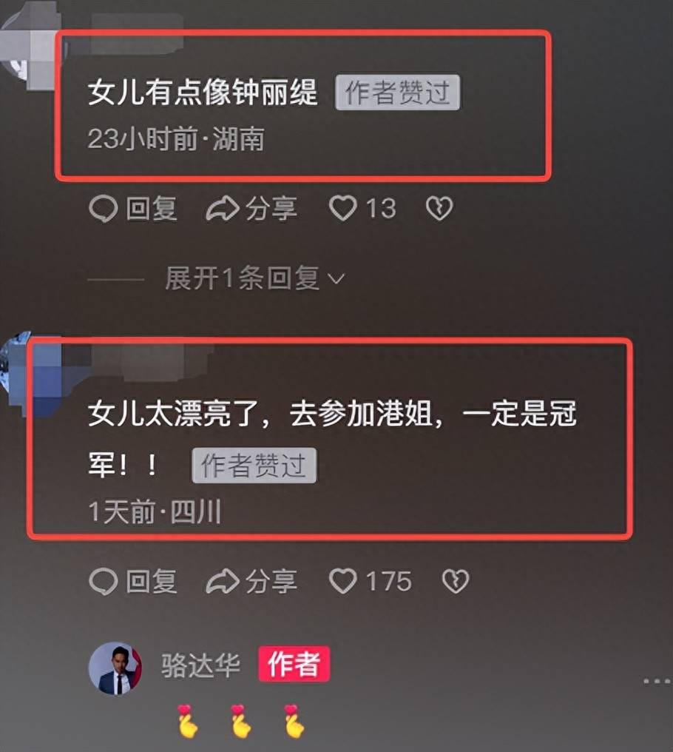Select comment text 女儿有点像钟丽缇
The image size is (673, 752).
(203, 92)
